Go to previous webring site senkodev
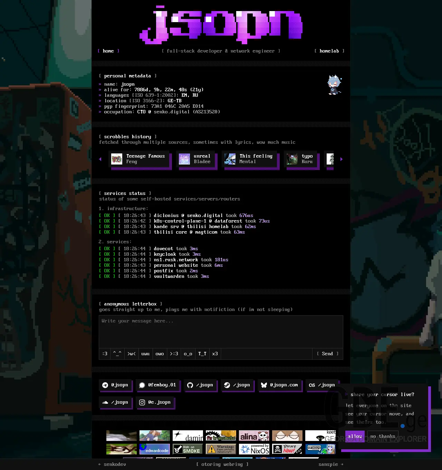The width and height of the screenshot is (442, 470). (112, 464)
